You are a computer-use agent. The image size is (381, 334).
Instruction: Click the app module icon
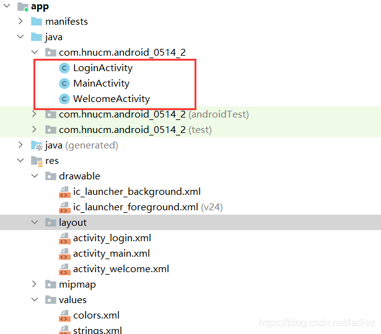tap(23, 7)
